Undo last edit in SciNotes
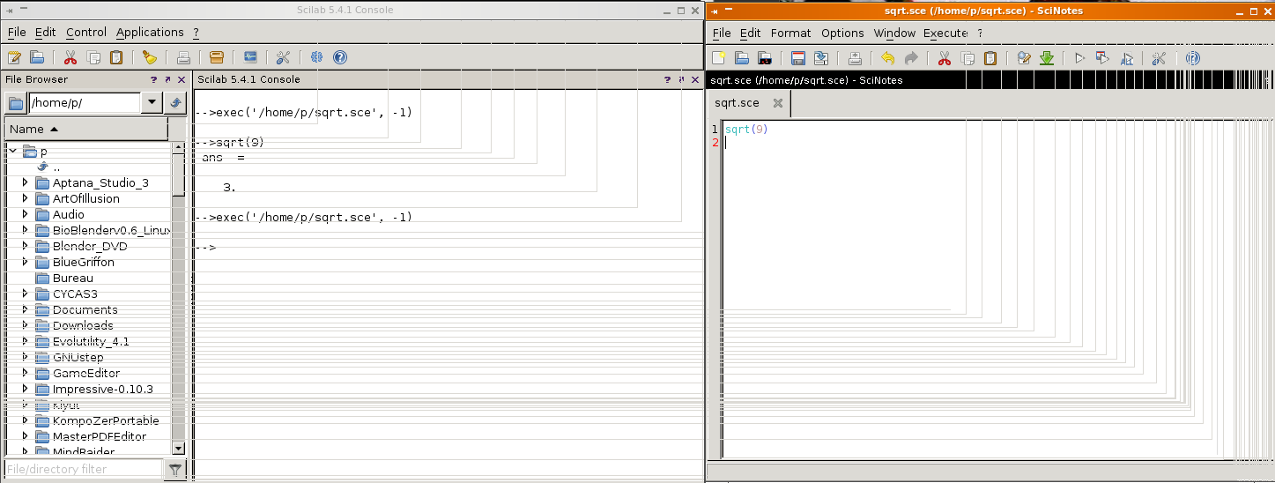Viewport: 1275px width, 483px height. (x=887, y=58)
